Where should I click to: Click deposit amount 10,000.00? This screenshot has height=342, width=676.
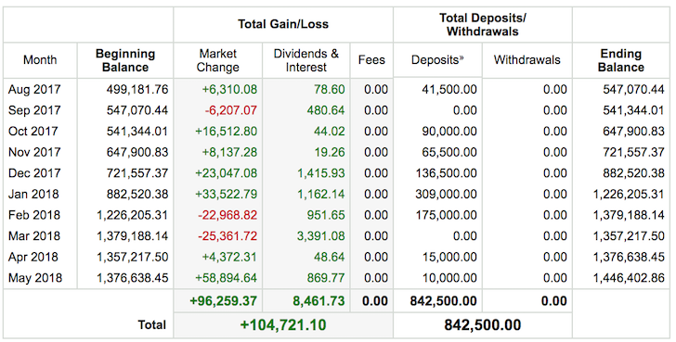coord(449,278)
